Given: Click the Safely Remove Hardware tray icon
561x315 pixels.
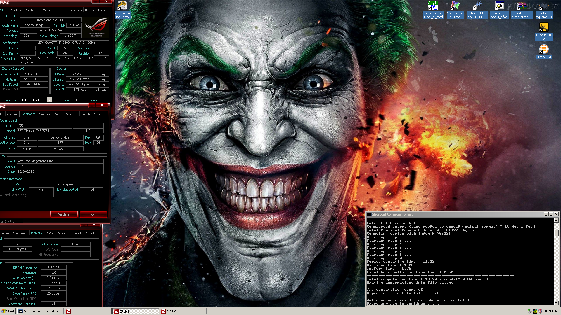Looking at the screenshot, I should point(529,311).
